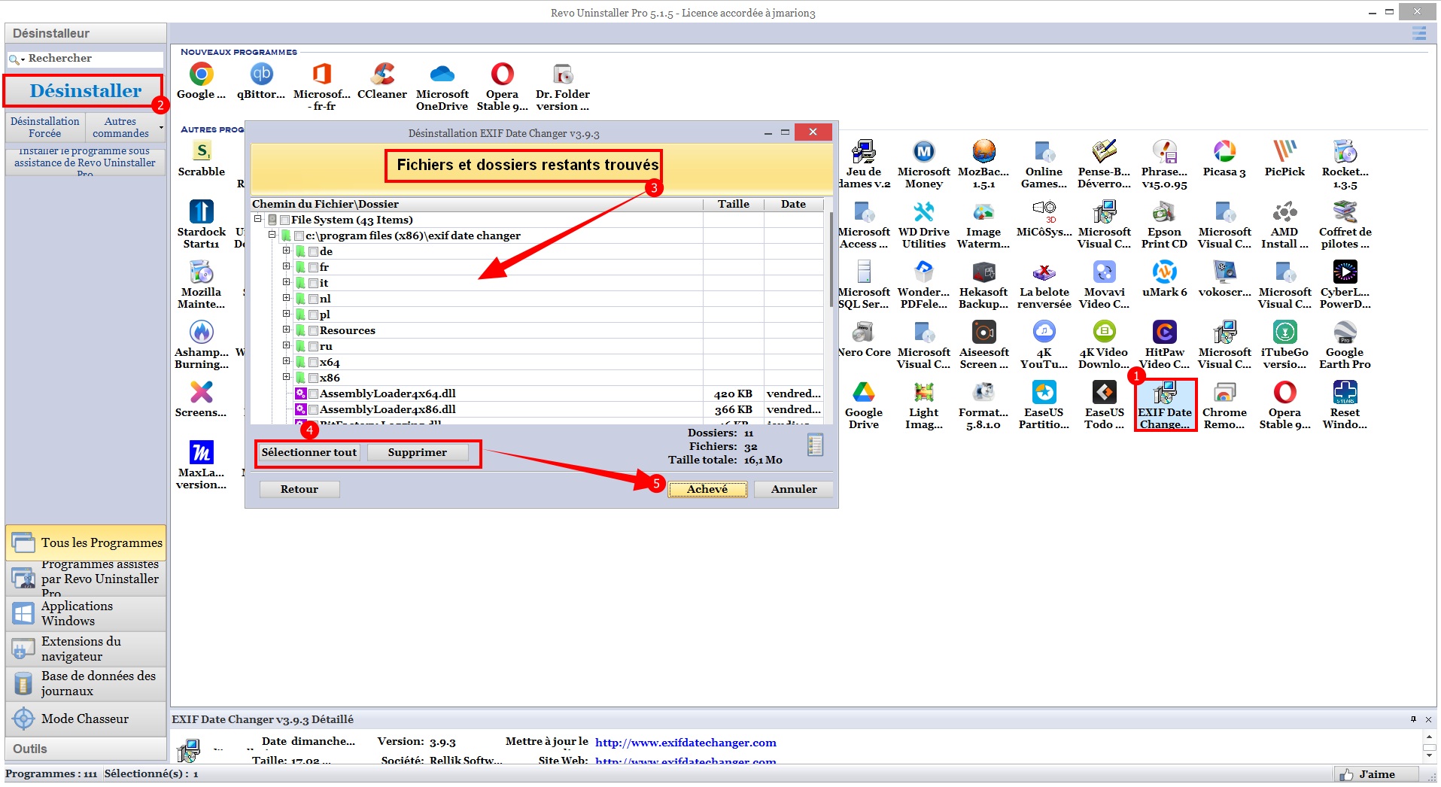The width and height of the screenshot is (1441, 787).
Task: Select the Google Drive program icon
Action: (x=863, y=392)
